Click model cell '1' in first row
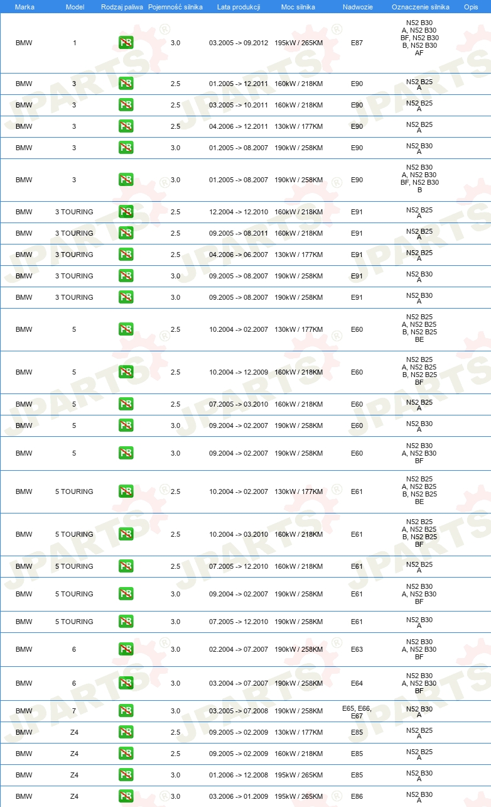Viewport: 491px width, 807px height. (x=74, y=43)
